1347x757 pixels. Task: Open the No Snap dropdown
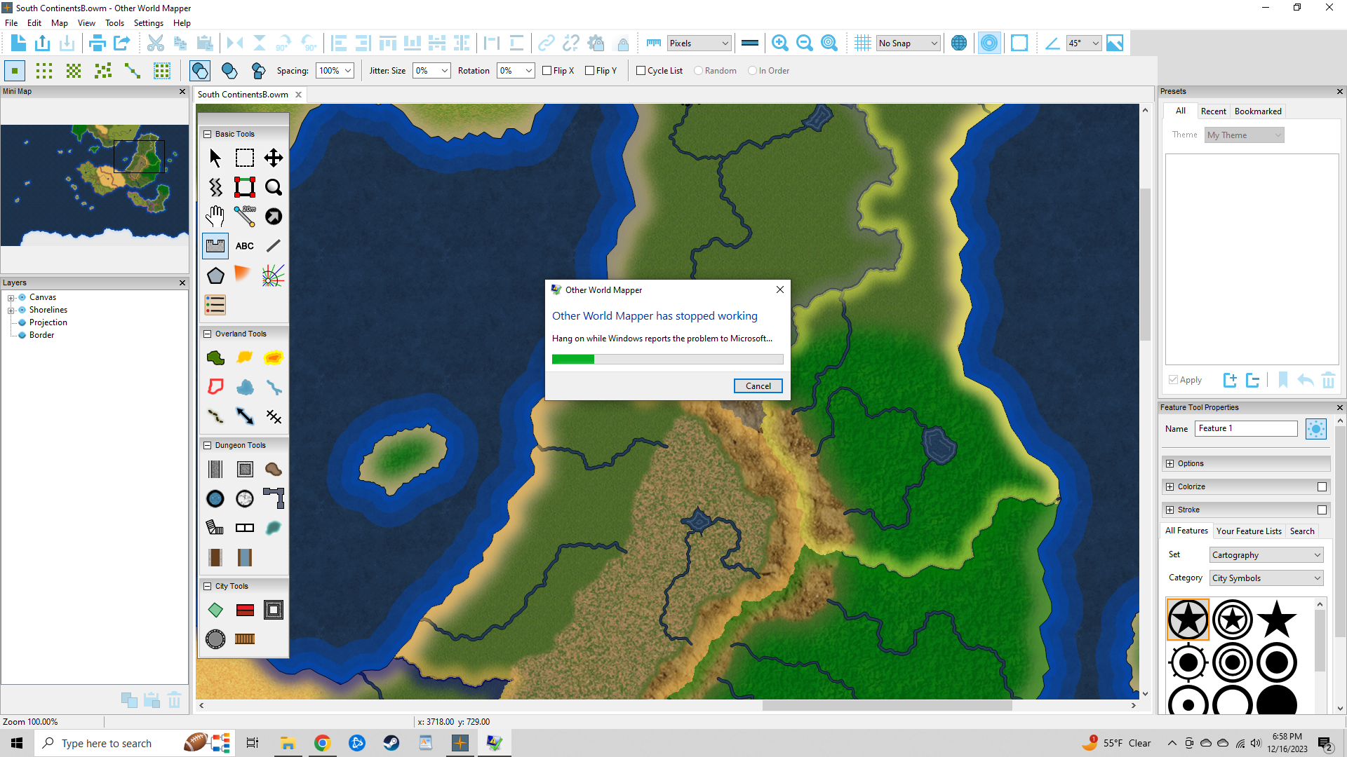pos(909,43)
